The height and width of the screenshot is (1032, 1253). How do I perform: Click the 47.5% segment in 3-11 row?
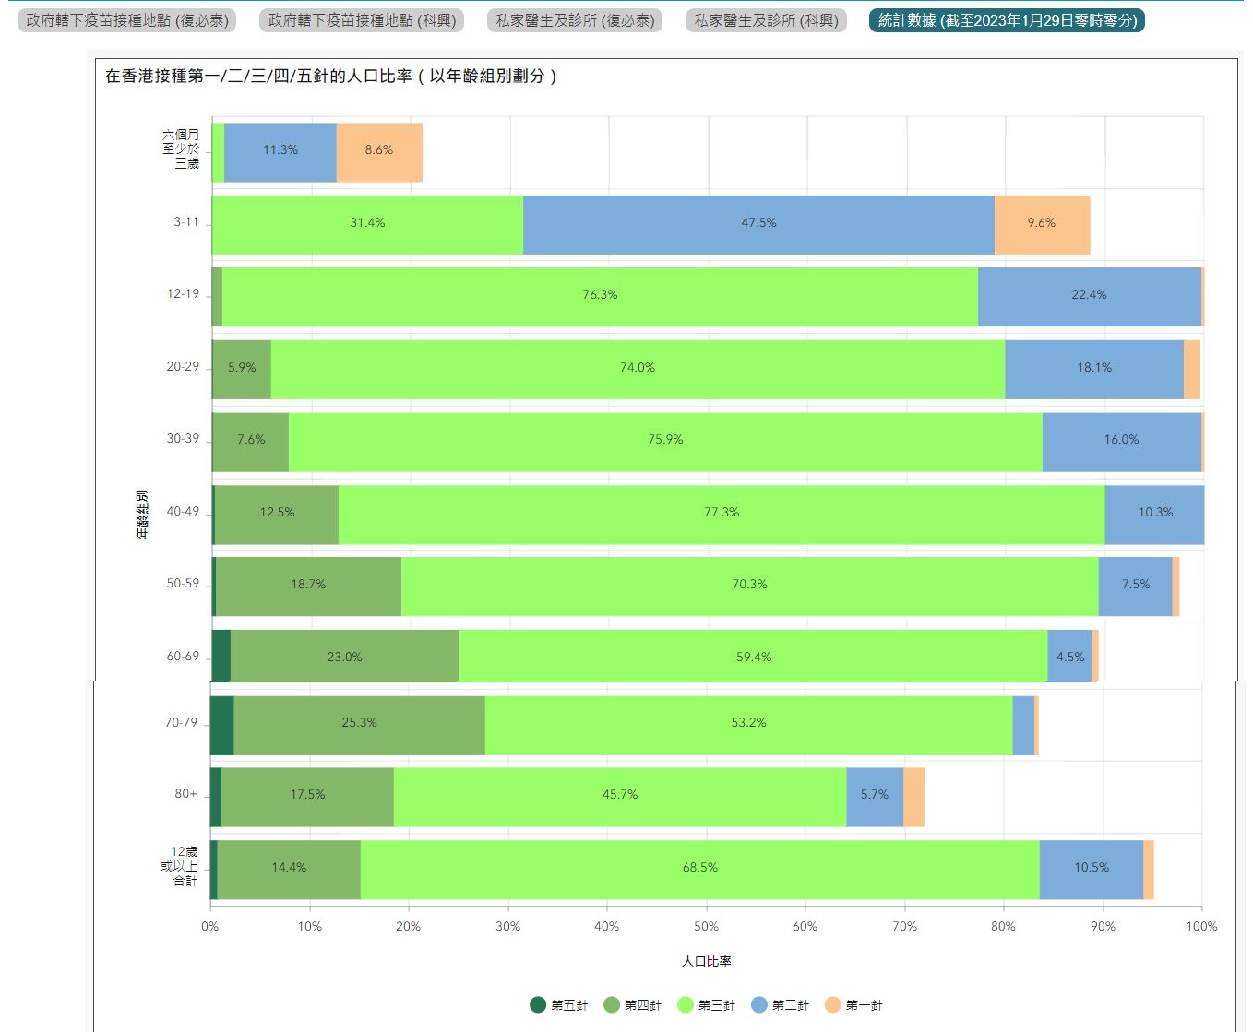[758, 223]
